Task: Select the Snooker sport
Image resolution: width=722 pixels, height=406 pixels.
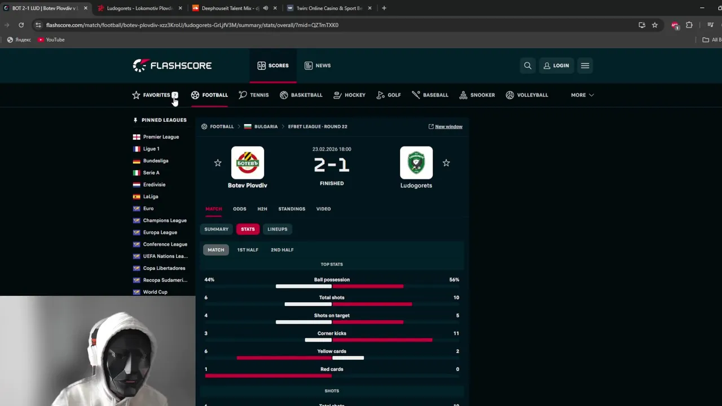Action: point(477,95)
